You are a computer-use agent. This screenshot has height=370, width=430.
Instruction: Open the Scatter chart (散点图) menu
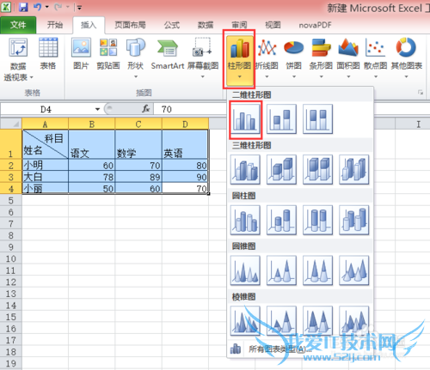click(376, 58)
